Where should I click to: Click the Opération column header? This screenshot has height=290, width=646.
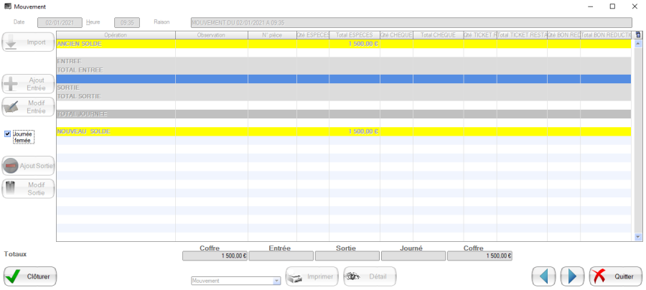click(116, 34)
